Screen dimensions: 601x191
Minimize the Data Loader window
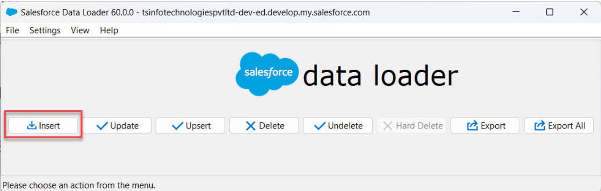click(516, 12)
